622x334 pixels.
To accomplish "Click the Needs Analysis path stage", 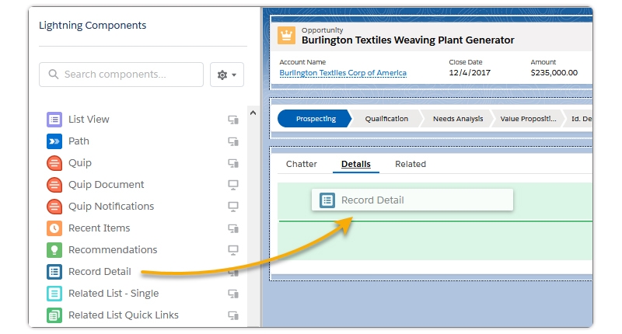I will (x=457, y=119).
